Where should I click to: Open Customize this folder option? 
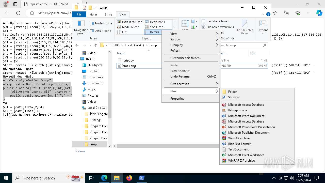(191, 58)
